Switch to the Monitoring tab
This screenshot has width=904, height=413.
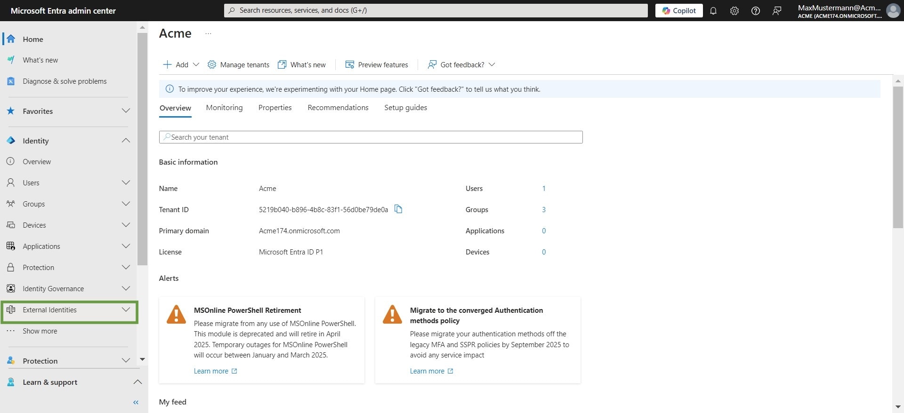[224, 108]
